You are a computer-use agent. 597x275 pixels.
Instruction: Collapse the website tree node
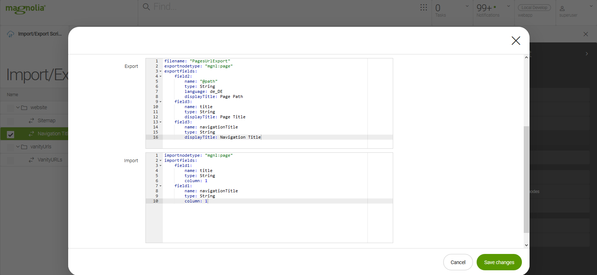coord(18,107)
